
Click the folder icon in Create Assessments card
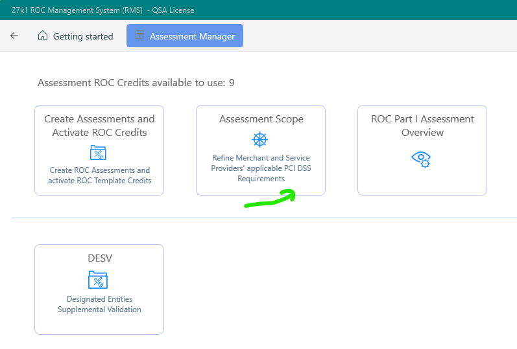click(99, 153)
